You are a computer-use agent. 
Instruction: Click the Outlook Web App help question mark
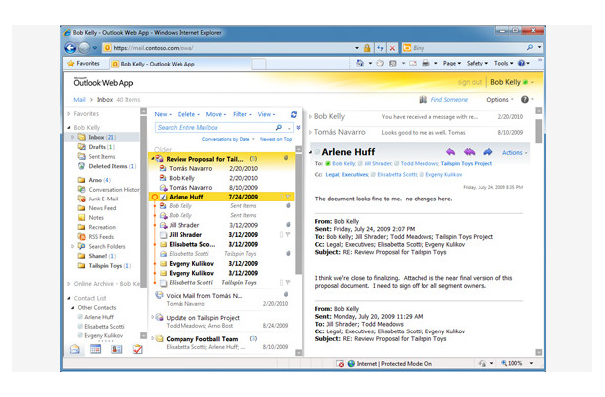click(524, 99)
